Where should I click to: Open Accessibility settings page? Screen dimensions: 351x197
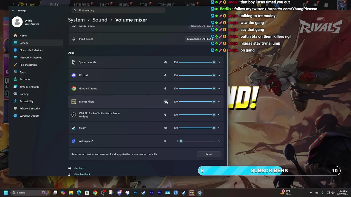(x=37, y=101)
